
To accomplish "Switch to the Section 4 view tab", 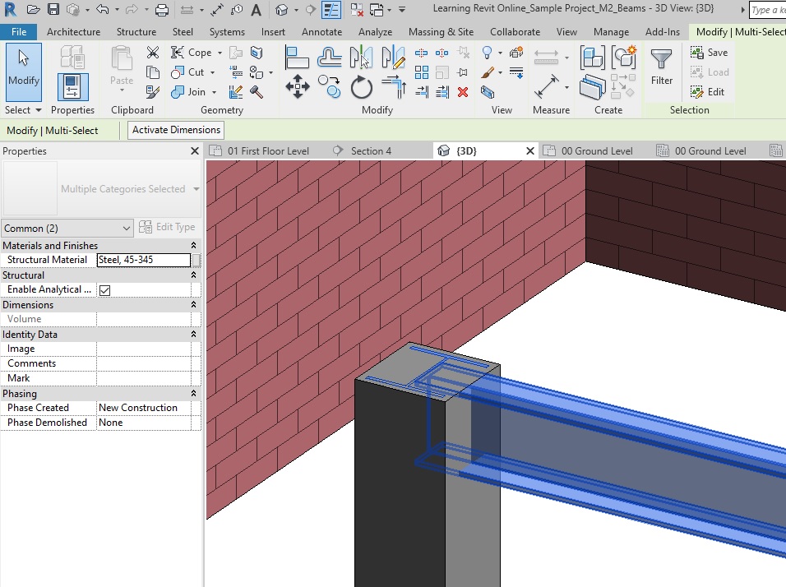I will tap(370, 151).
